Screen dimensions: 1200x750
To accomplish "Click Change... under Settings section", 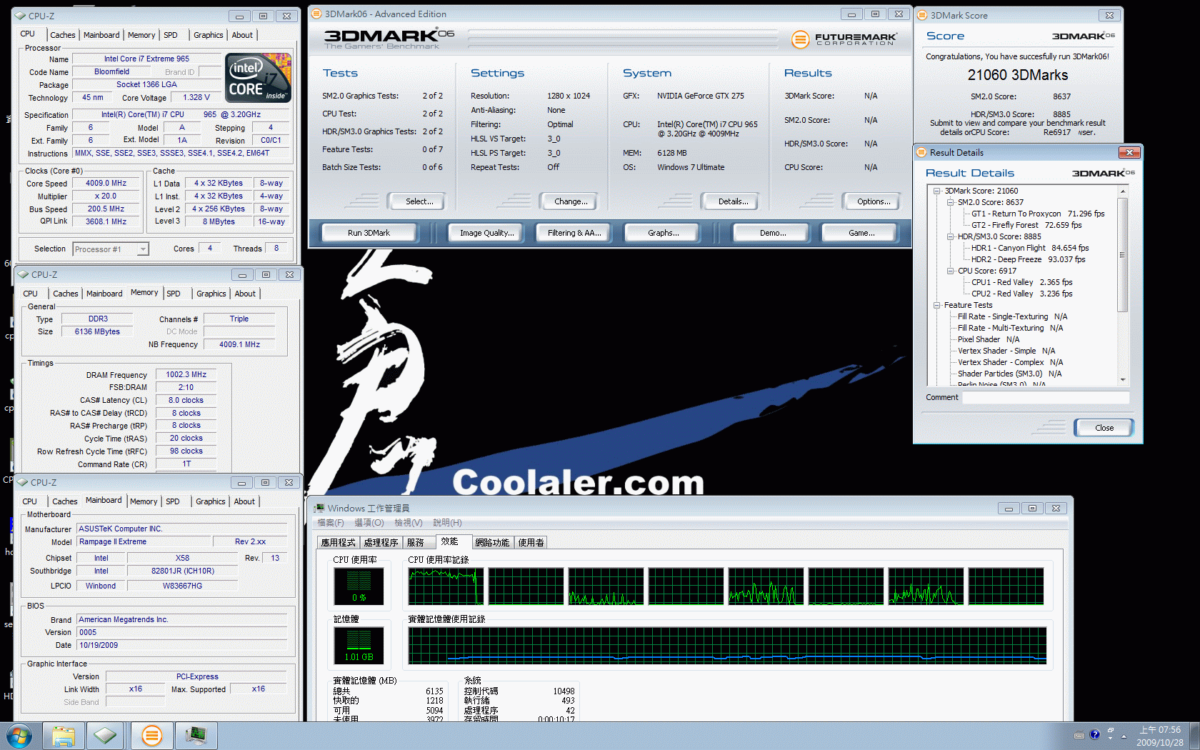I will click(571, 201).
